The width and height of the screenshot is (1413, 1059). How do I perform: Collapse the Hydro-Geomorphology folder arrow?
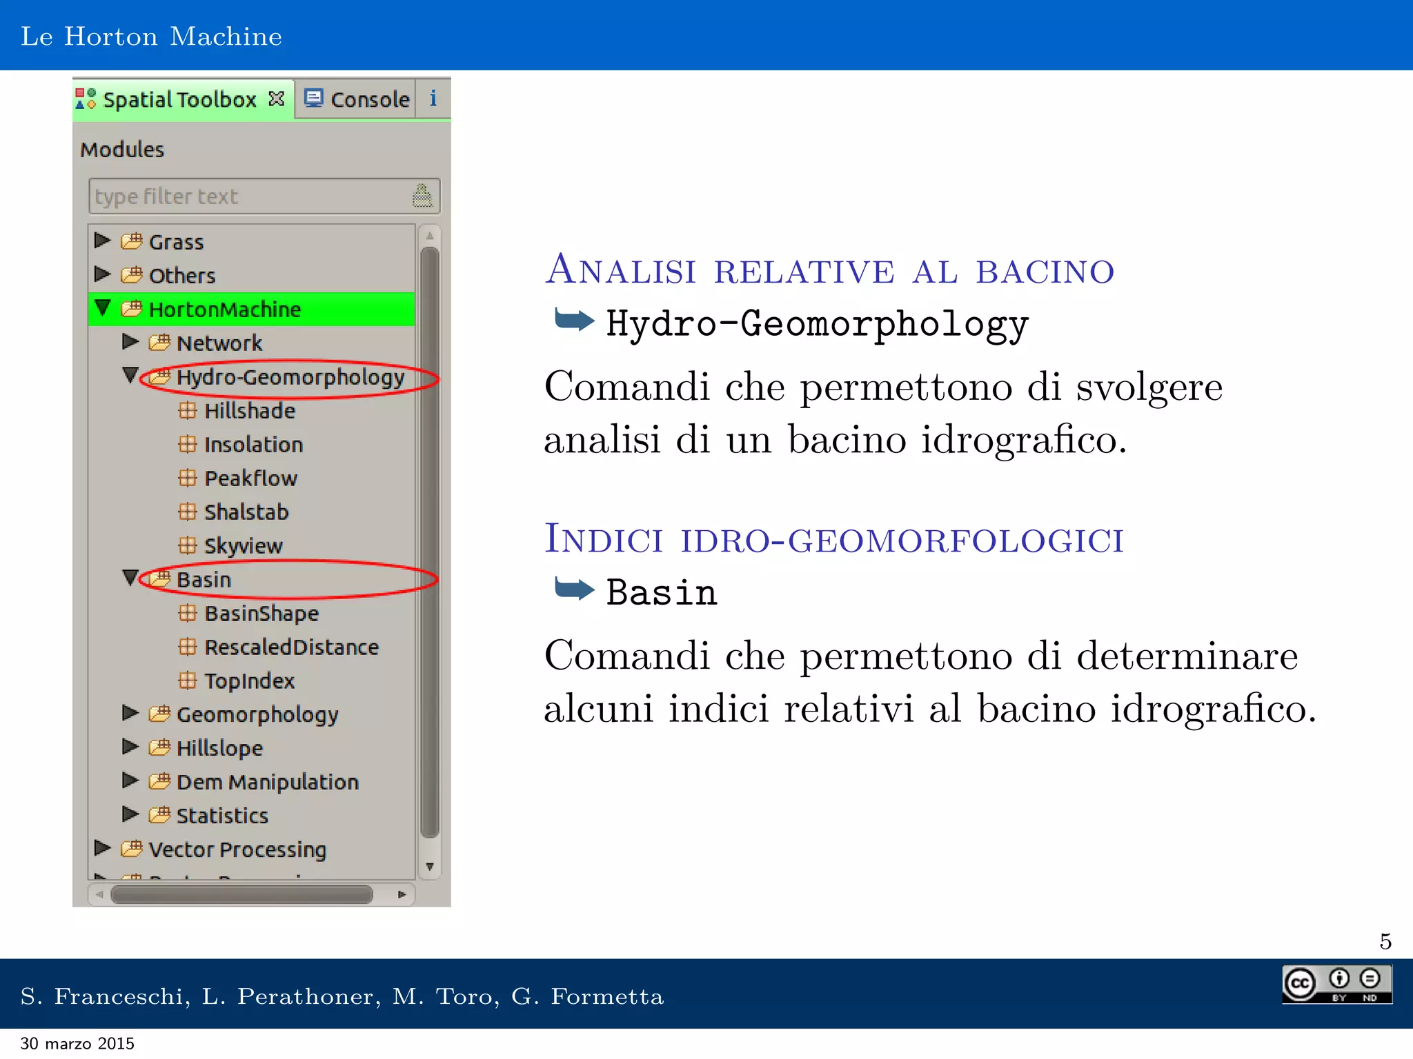[x=130, y=375]
